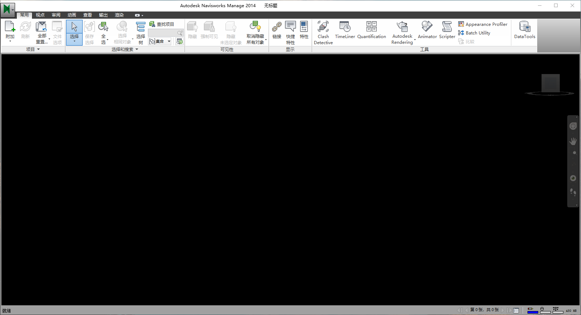Viewport: 581px width, 315px height.
Task: Activate the Select (选择) arrow tool
Action: (74, 27)
